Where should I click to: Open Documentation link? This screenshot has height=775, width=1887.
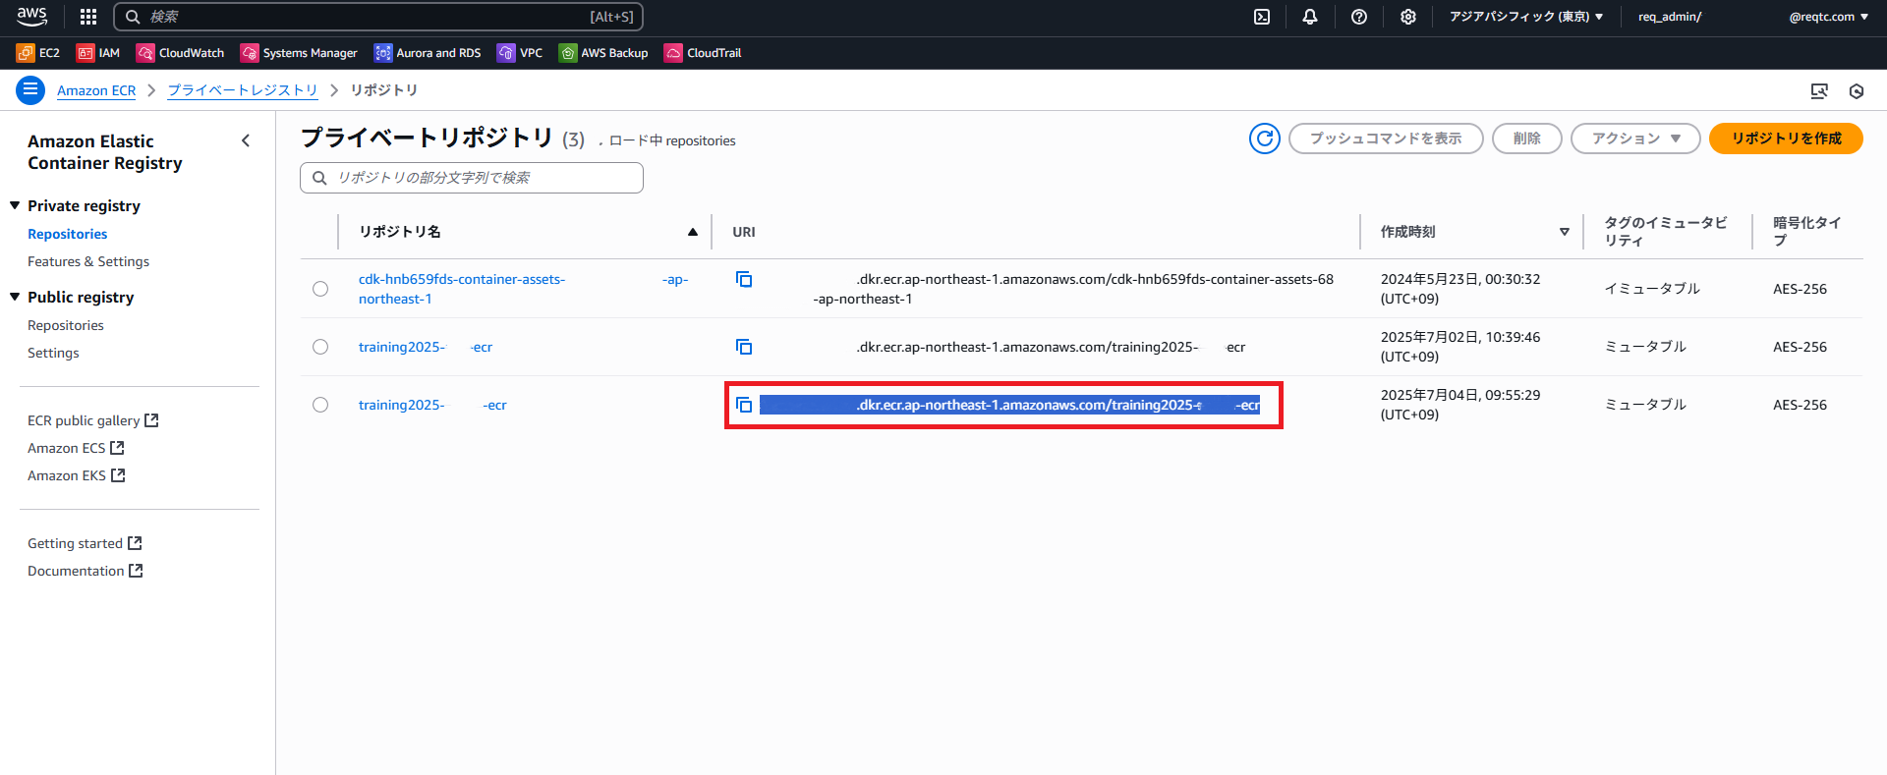click(x=85, y=571)
